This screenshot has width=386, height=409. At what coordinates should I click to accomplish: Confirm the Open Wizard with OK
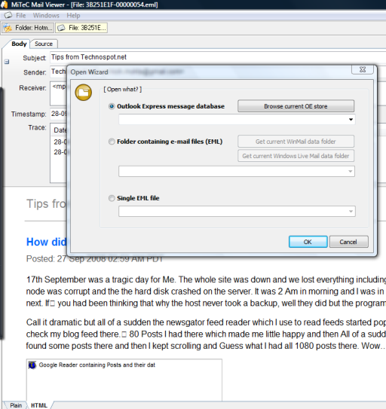pyautogui.click(x=308, y=242)
